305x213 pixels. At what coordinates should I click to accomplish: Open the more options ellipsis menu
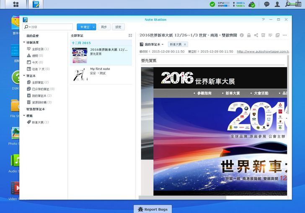point(285,35)
